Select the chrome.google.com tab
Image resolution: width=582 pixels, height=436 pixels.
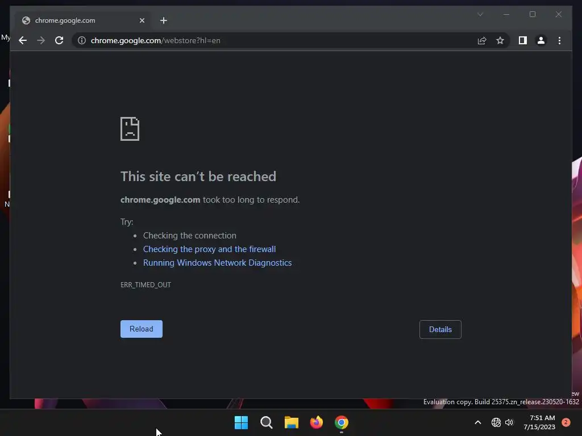pos(83,20)
